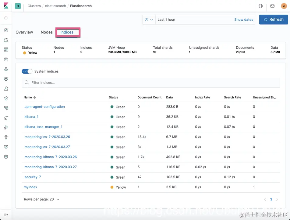This screenshot has width=290, height=220.
Task: Open .apm-agent-configuration index
Action: pyautogui.click(x=44, y=107)
